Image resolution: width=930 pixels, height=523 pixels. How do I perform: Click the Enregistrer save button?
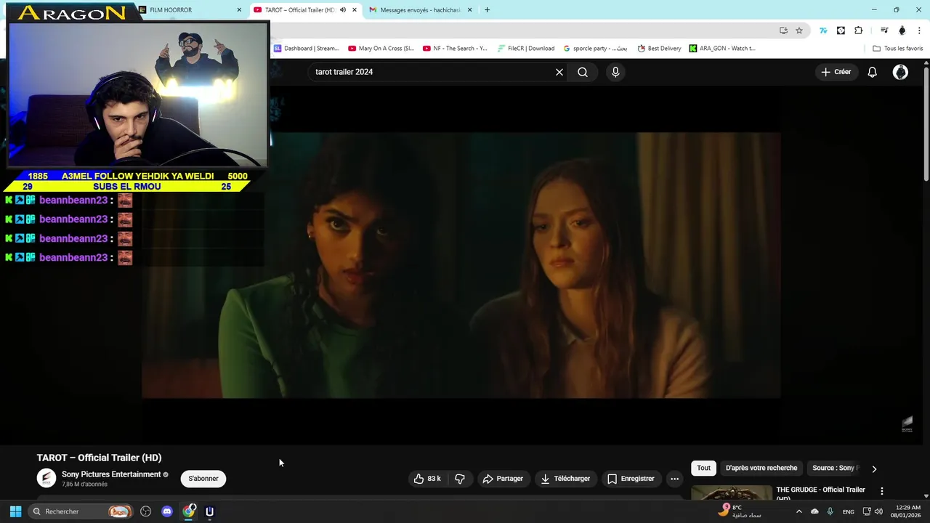point(631,479)
